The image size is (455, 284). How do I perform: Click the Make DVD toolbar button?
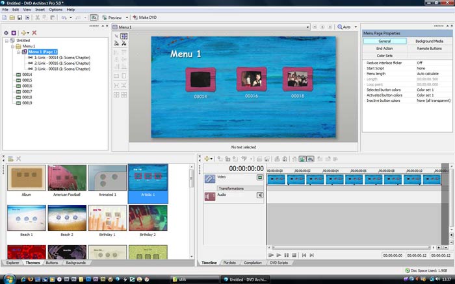tap(146, 18)
